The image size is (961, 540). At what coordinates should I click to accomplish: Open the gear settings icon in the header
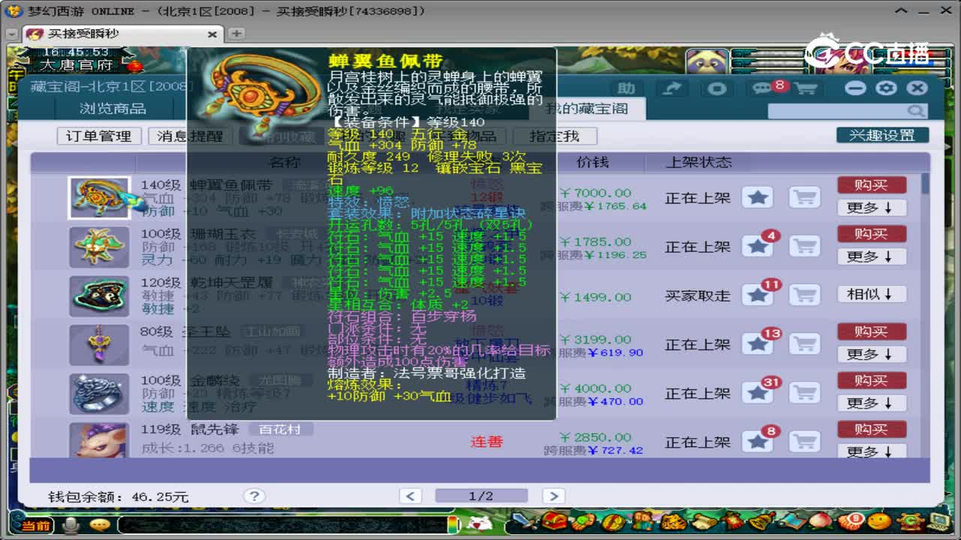coord(887,88)
